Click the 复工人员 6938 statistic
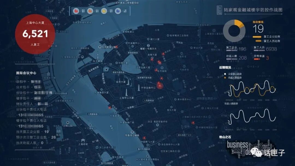This screenshot has height=166, width=295. coord(265,49)
